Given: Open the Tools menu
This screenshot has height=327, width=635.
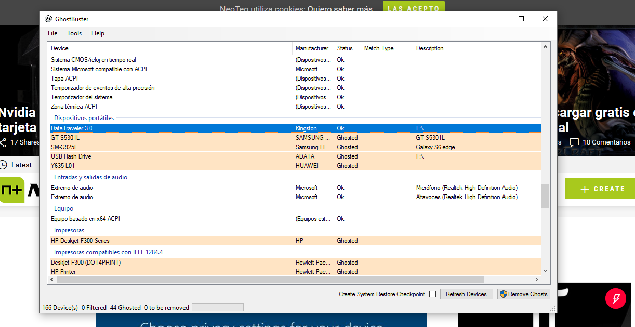Looking at the screenshot, I should coord(74,33).
